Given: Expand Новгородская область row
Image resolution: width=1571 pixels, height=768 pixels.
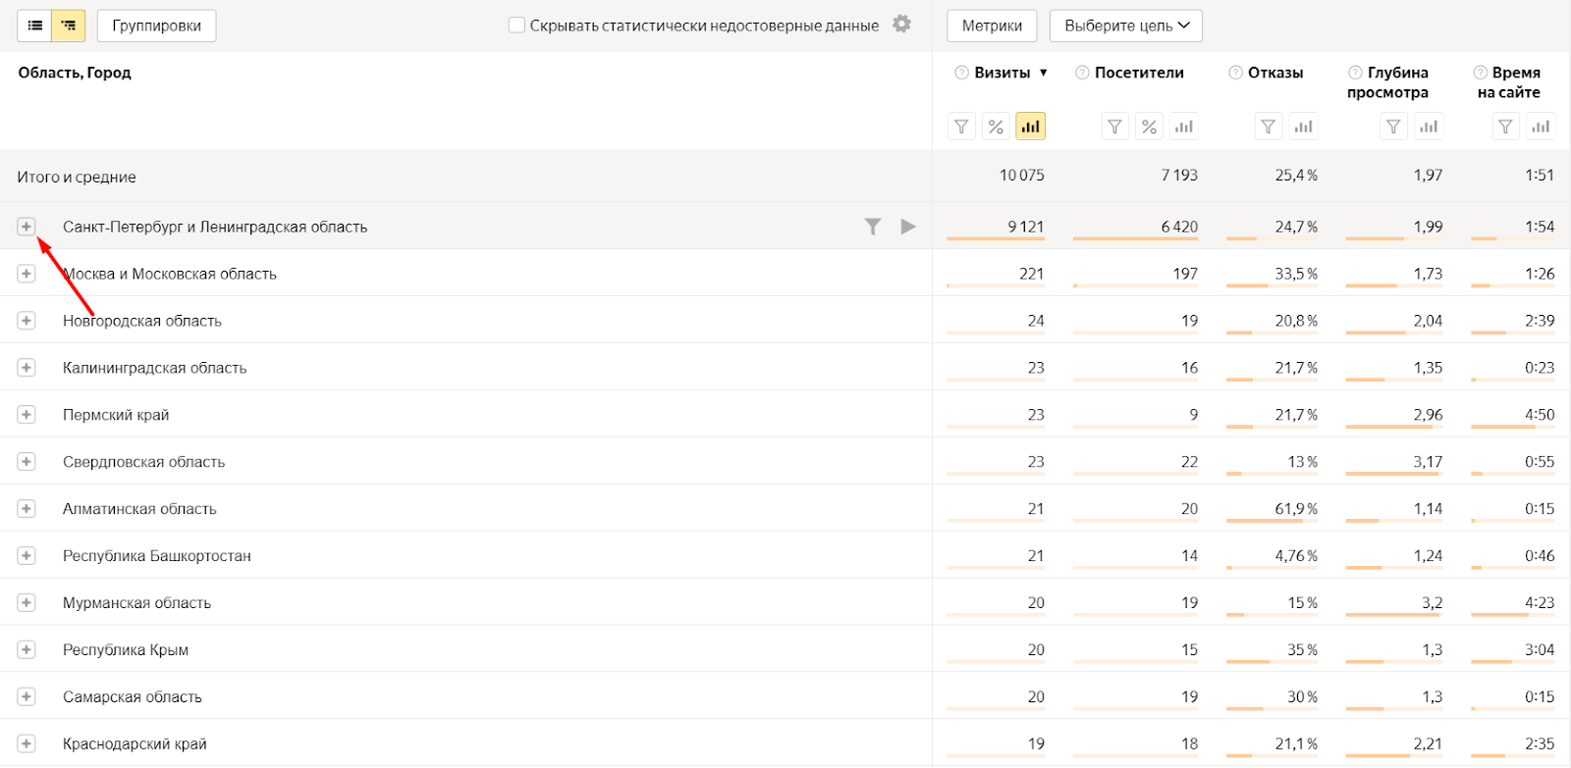Looking at the screenshot, I should pos(27,321).
